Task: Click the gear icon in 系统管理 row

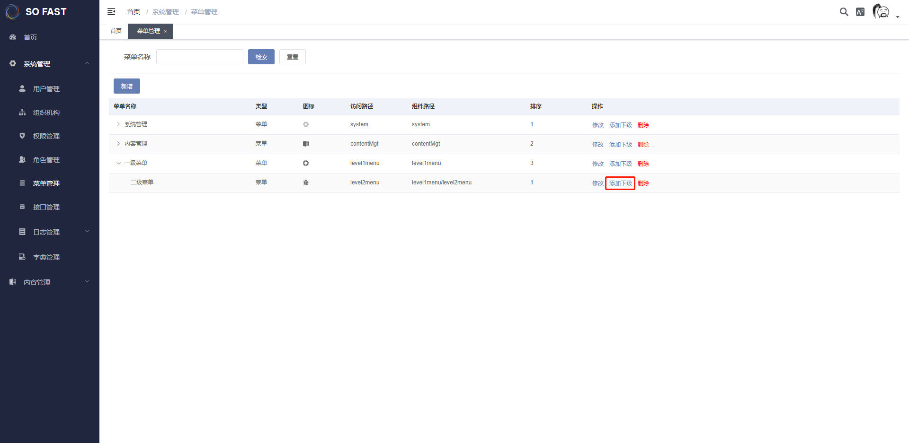Action: click(x=306, y=124)
